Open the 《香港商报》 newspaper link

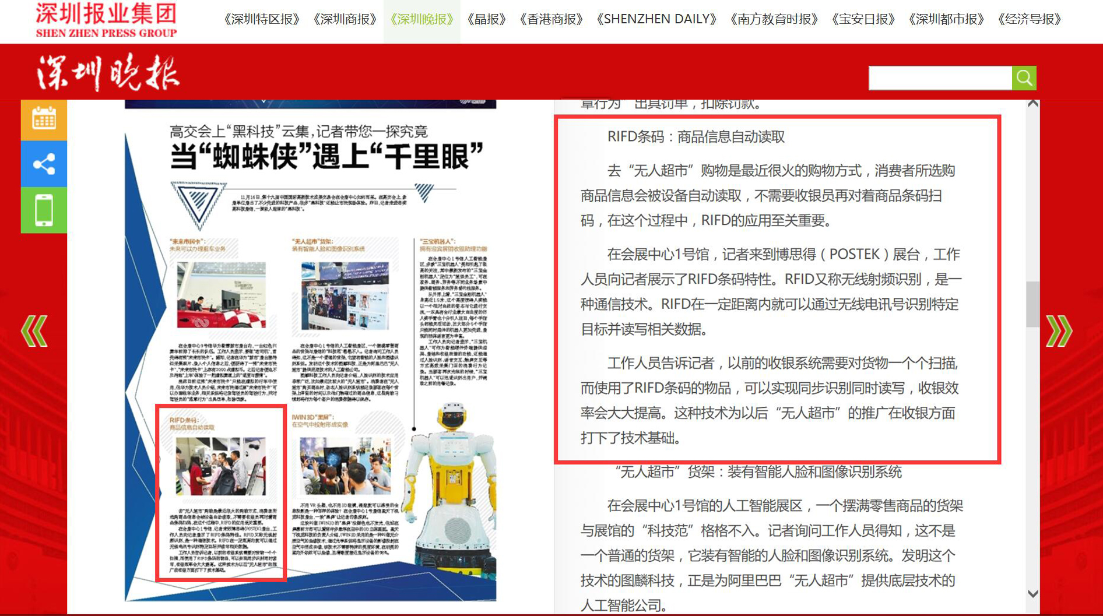click(551, 19)
